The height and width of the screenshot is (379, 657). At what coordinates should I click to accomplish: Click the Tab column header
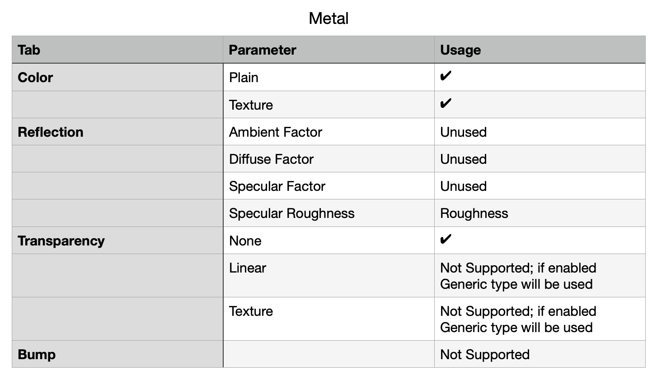point(117,50)
